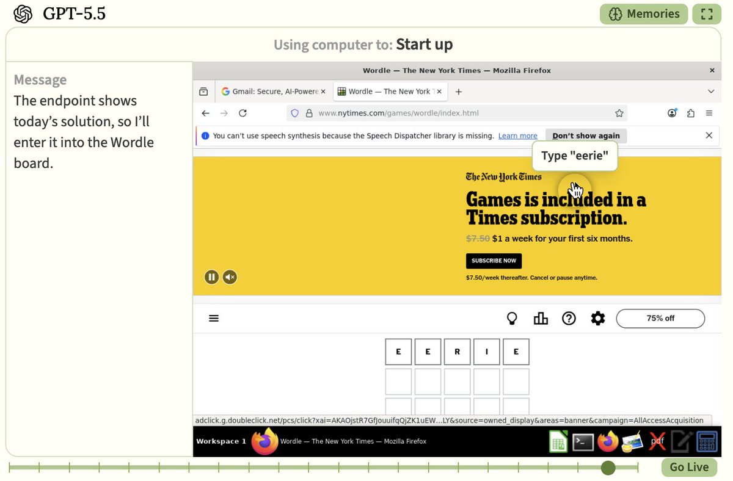Open Wordle settings gear
Image resolution: width=733 pixels, height=481 pixels.
(x=598, y=318)
